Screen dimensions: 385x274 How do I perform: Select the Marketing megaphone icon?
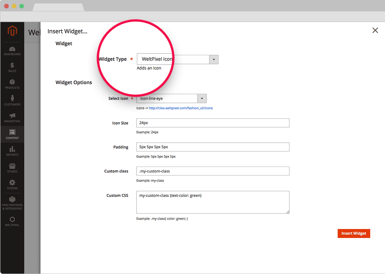click(12, 118)
